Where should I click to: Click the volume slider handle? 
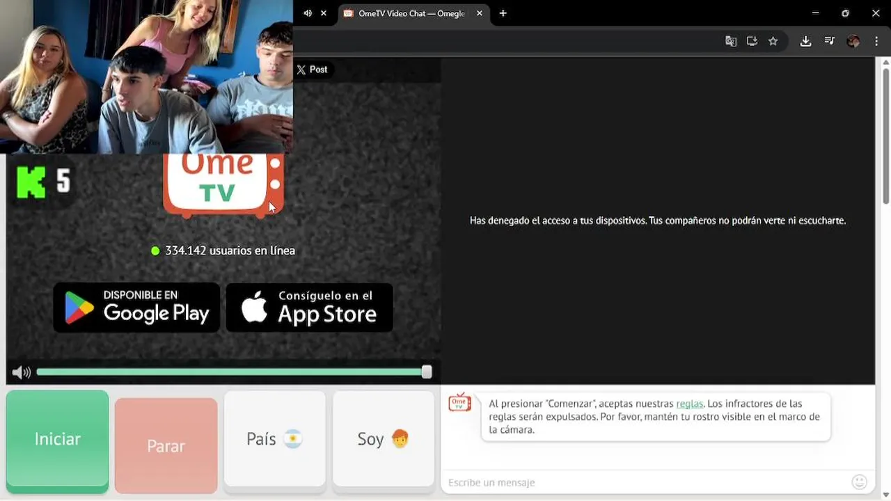[x=427, y=372]
